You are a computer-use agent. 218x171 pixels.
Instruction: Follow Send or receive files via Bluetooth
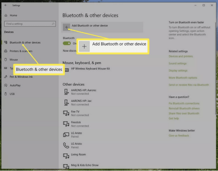click(189, 85)
